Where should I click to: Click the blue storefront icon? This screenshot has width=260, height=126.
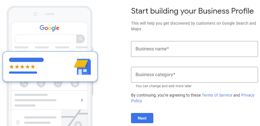tap(83, 67)
